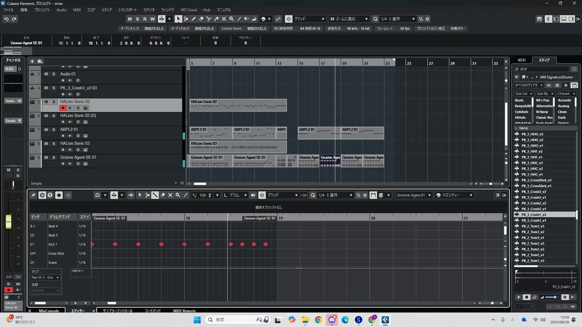582x327 pixels.
Task: Open the MixConsole tab button
Action: [x=49, y=311]
